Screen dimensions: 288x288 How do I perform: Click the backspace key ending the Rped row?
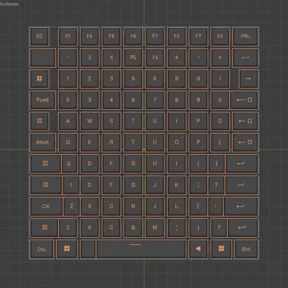tap(244, 100)
